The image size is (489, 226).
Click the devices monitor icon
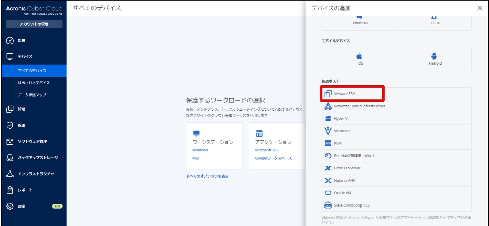pos(10,56)
